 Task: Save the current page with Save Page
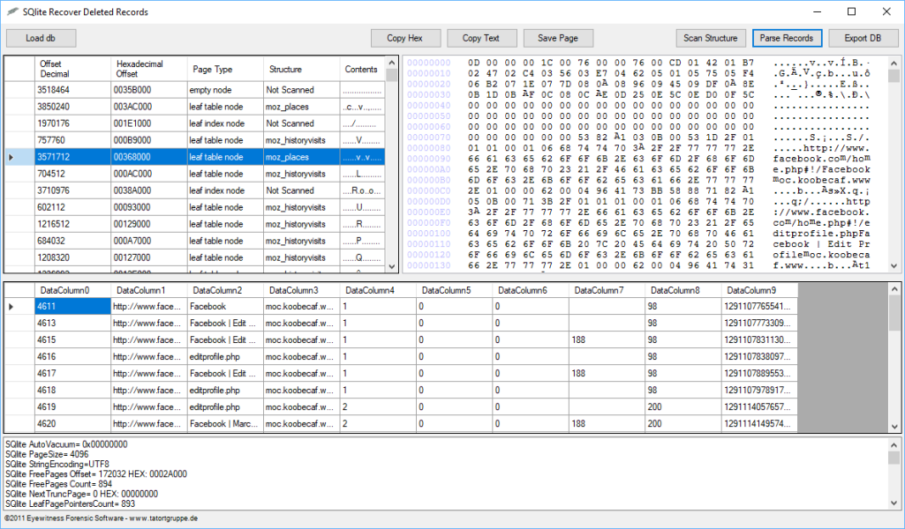coord(557,38)
